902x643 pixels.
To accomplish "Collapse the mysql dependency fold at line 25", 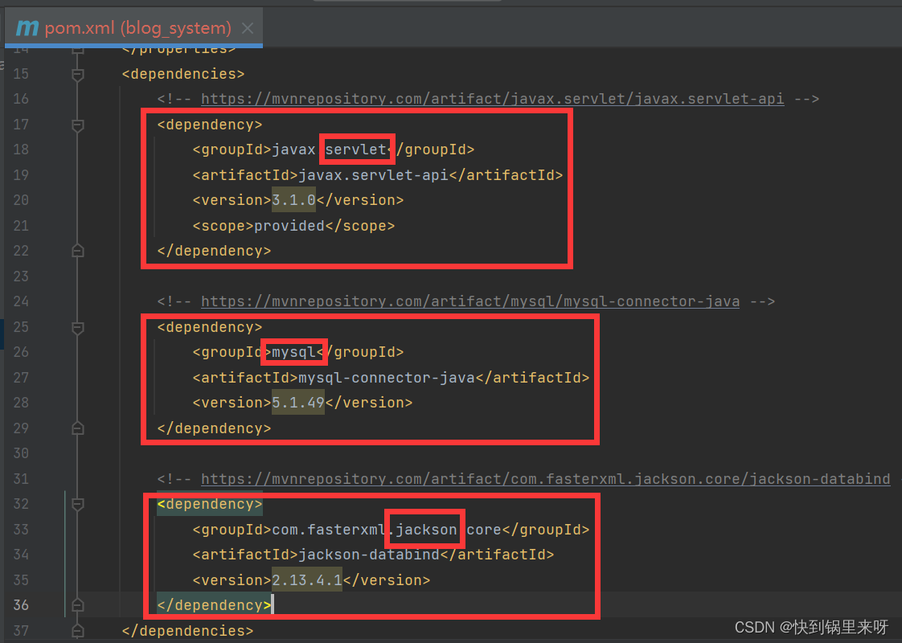I will tap(78, 327).
